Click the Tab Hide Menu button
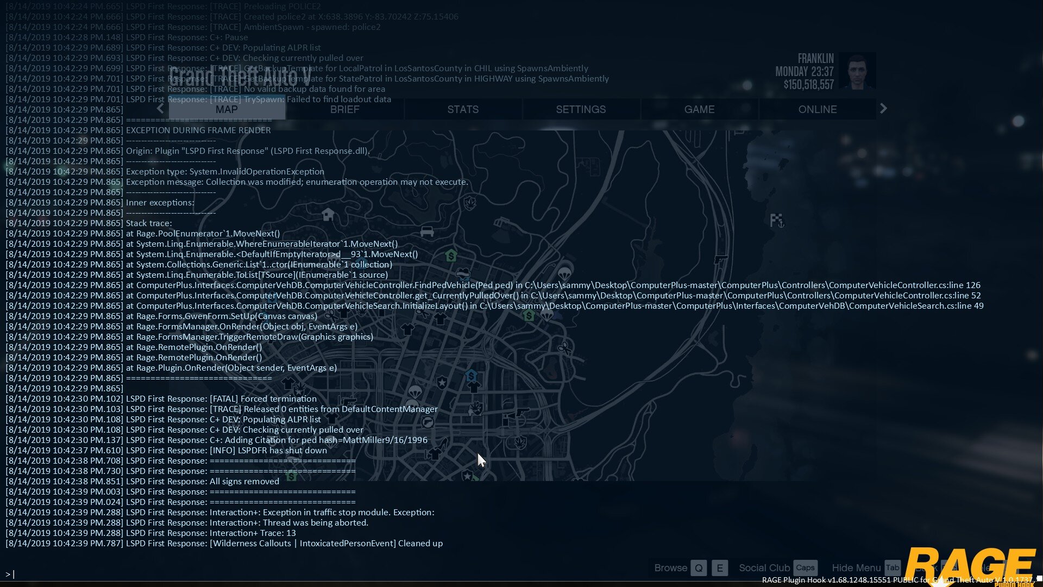Image resolution: width=1043 pixels, height=587 pixels. [892, 568]
